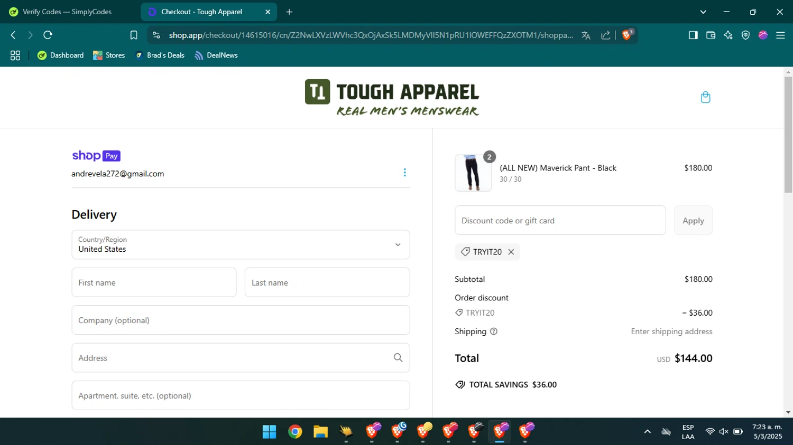This screenshot has width=793, height=445.
Task: Close the Checkout - Tough Apparel tab
Action: (268, 12)
